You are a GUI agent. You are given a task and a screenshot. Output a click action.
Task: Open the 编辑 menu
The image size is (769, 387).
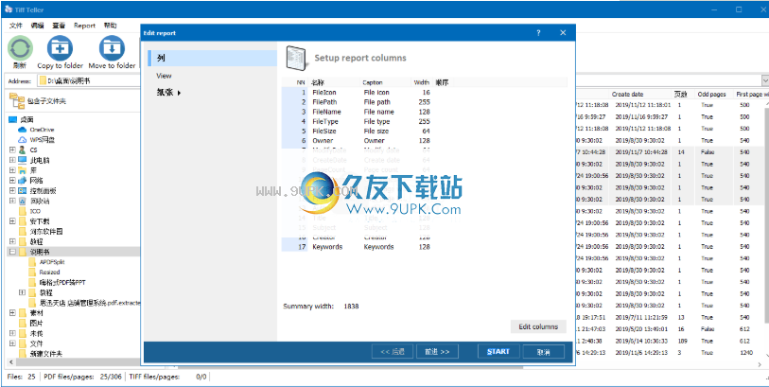tap(37, 26)
